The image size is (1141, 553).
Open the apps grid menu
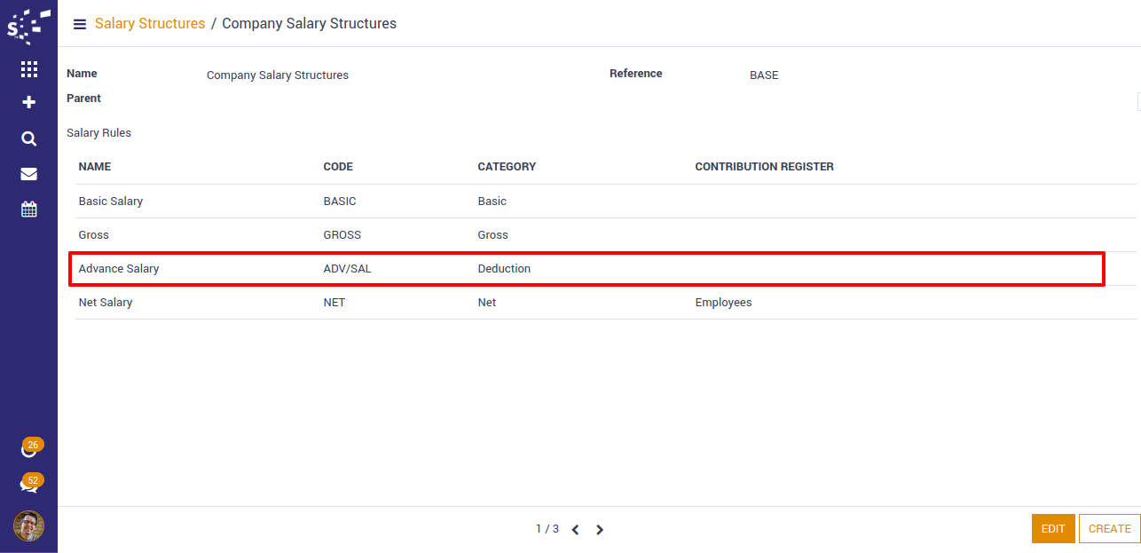(28, 69)
